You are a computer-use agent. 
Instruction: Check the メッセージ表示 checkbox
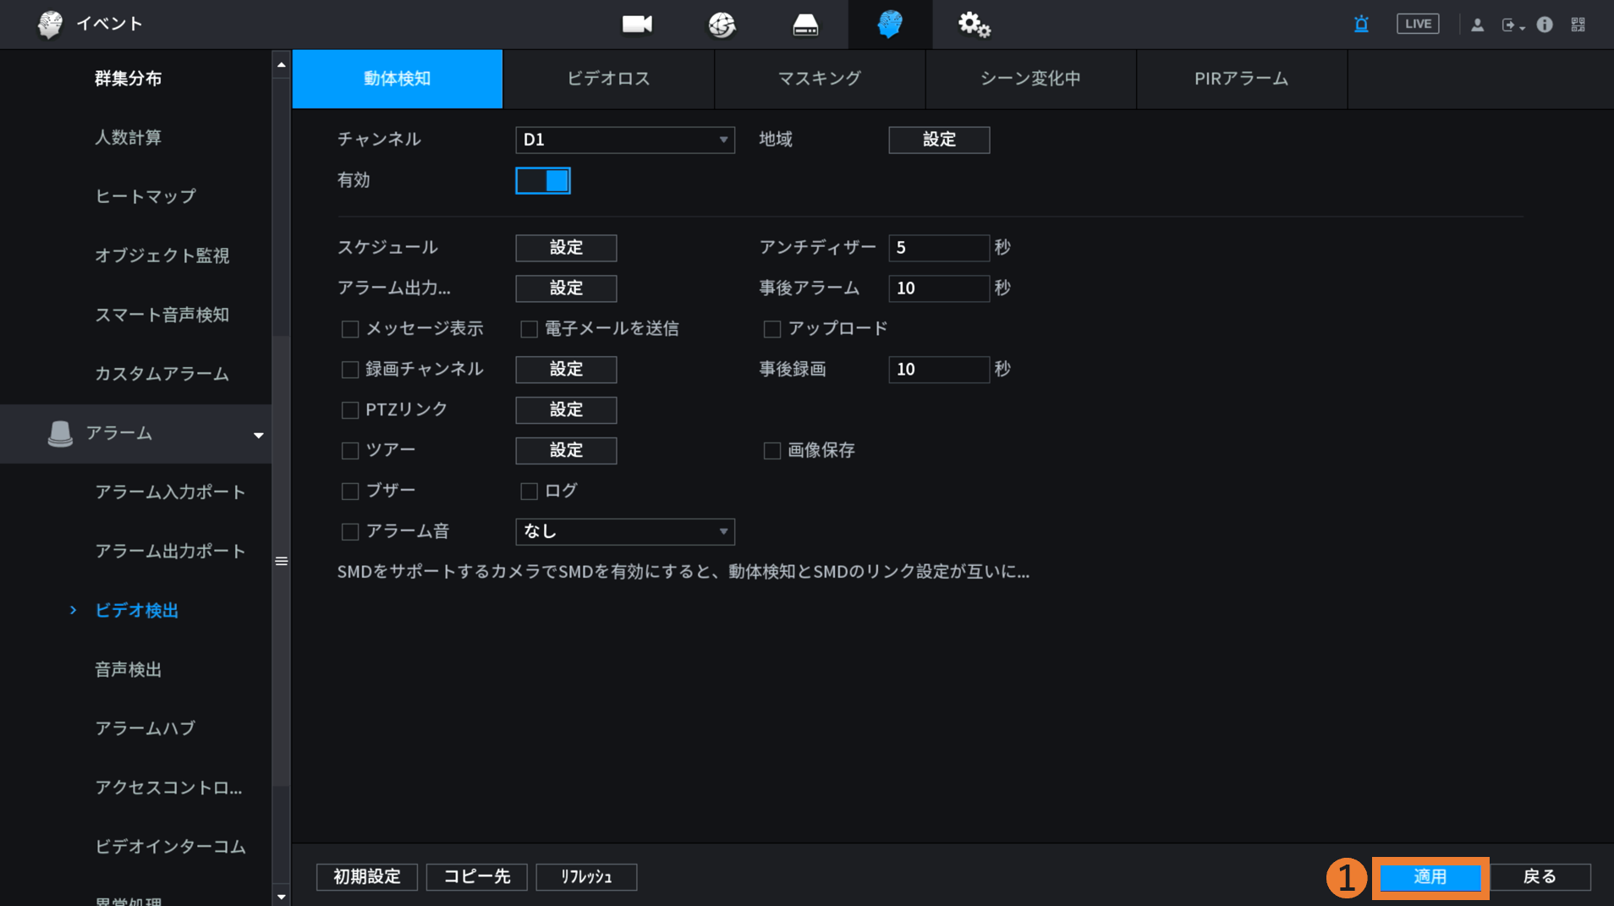[349, 329]
